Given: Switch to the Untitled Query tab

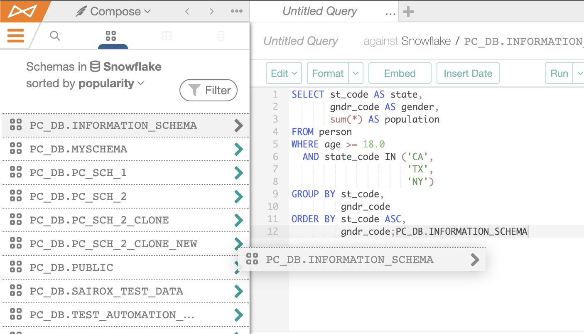Looking at the screenshot, I should [x=319, y=11].
